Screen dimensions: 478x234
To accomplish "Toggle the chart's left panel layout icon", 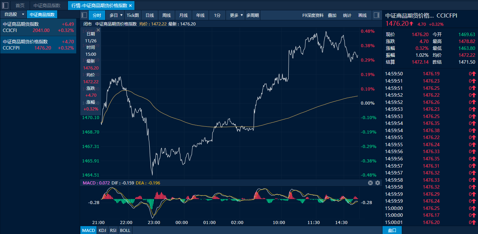I will (84, 15).
